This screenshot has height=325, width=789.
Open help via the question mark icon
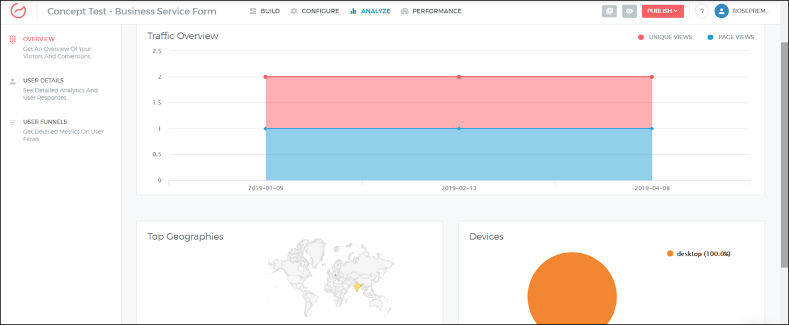[x=702, y=11]
